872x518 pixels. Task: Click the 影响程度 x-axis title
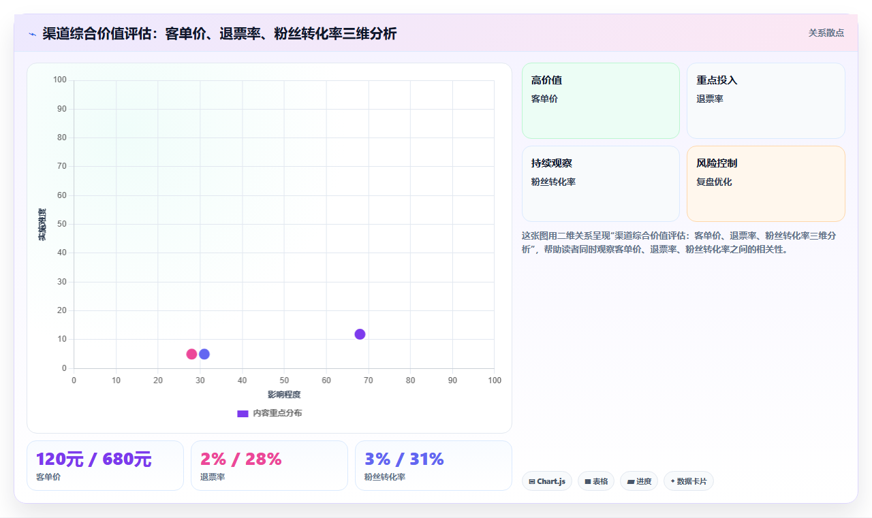point(284,395)
